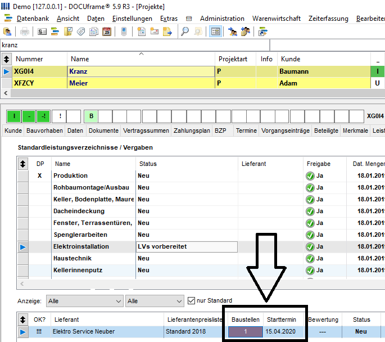The width and height of the screenshot is (385, 342).
Task: Click the documents pages toolbar icon
Action: (94, 31)
